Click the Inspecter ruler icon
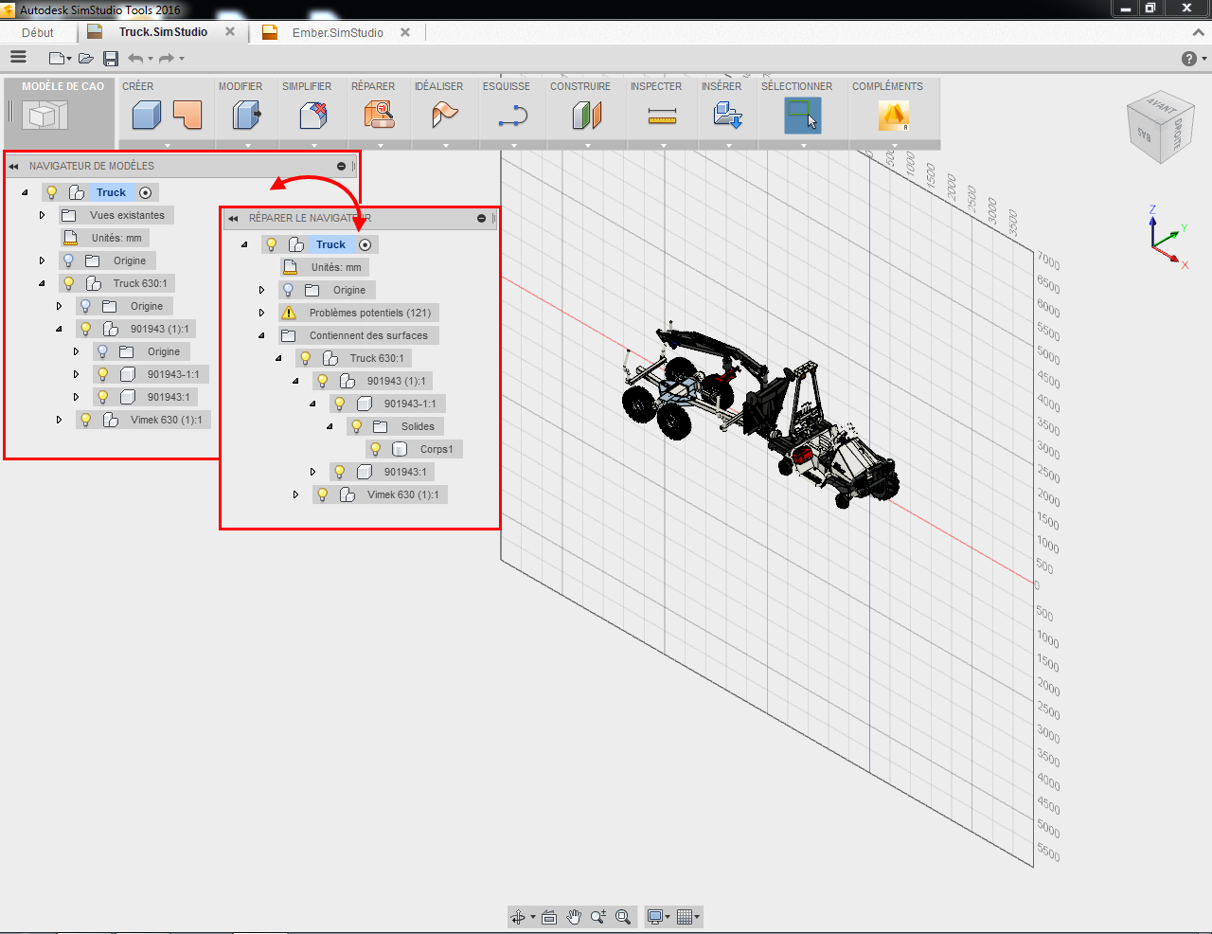The width and height of the screenshot is (1212, 934). coord(662,116)
